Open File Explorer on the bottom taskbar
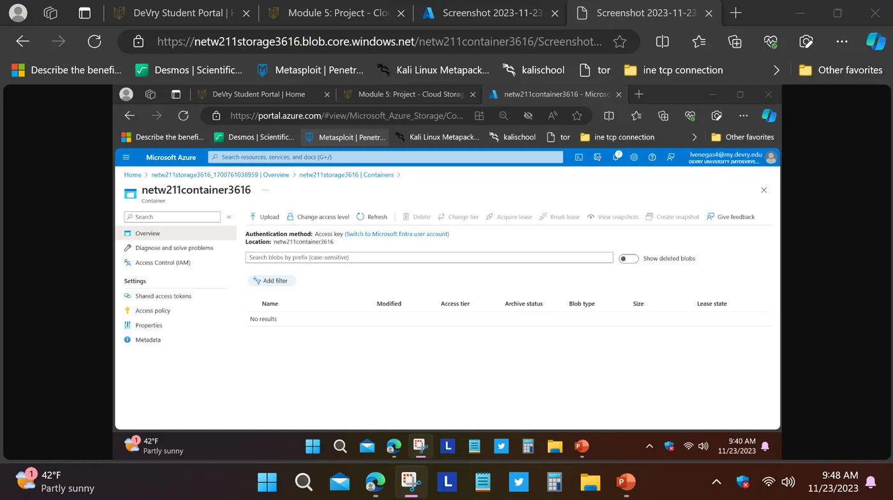This screenshot has width=893, height=500. (591, 482)
